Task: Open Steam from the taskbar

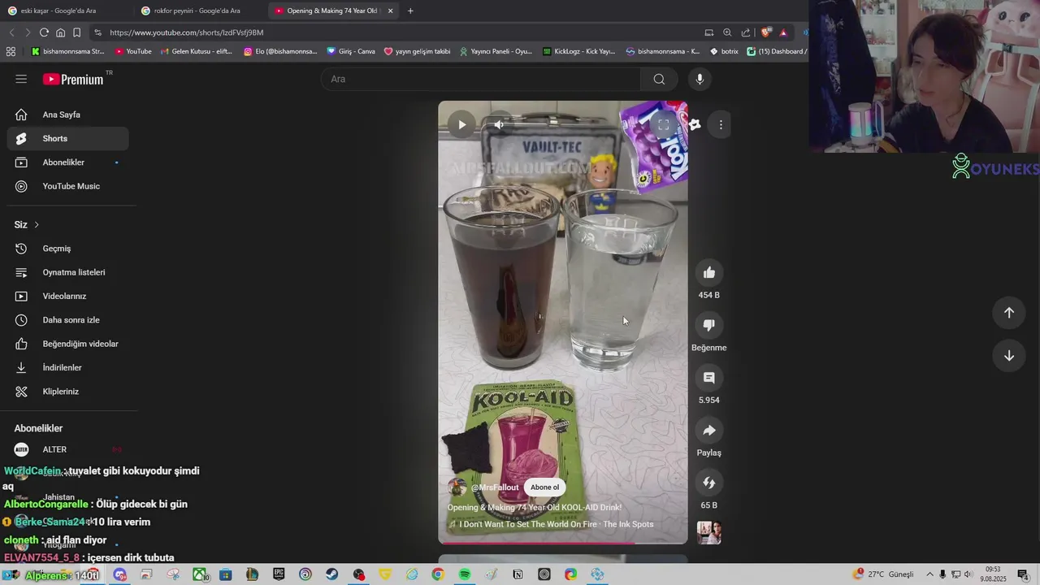Action: 331,574
